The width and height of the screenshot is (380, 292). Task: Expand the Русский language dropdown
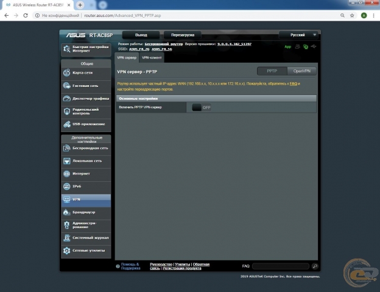tap(298, 35)
